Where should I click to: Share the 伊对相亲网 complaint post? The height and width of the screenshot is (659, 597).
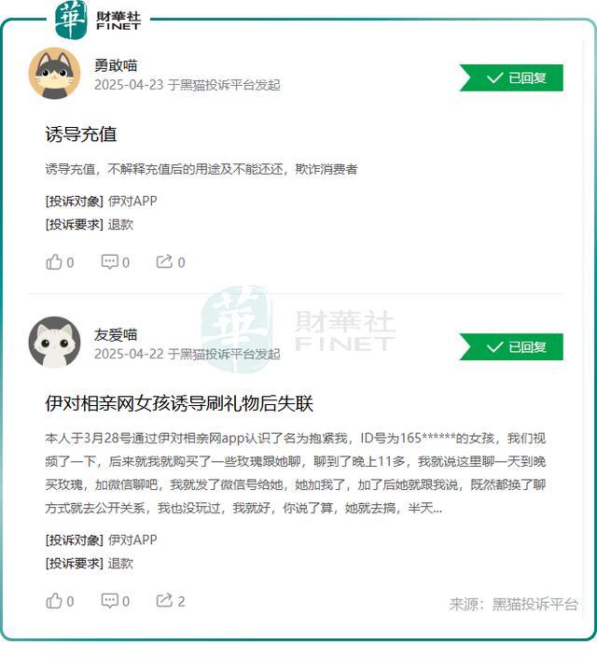coord(165,600)
